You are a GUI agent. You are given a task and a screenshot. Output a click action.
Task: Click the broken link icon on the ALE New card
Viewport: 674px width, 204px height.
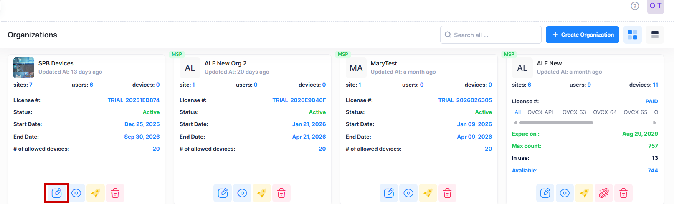[603, 193]
